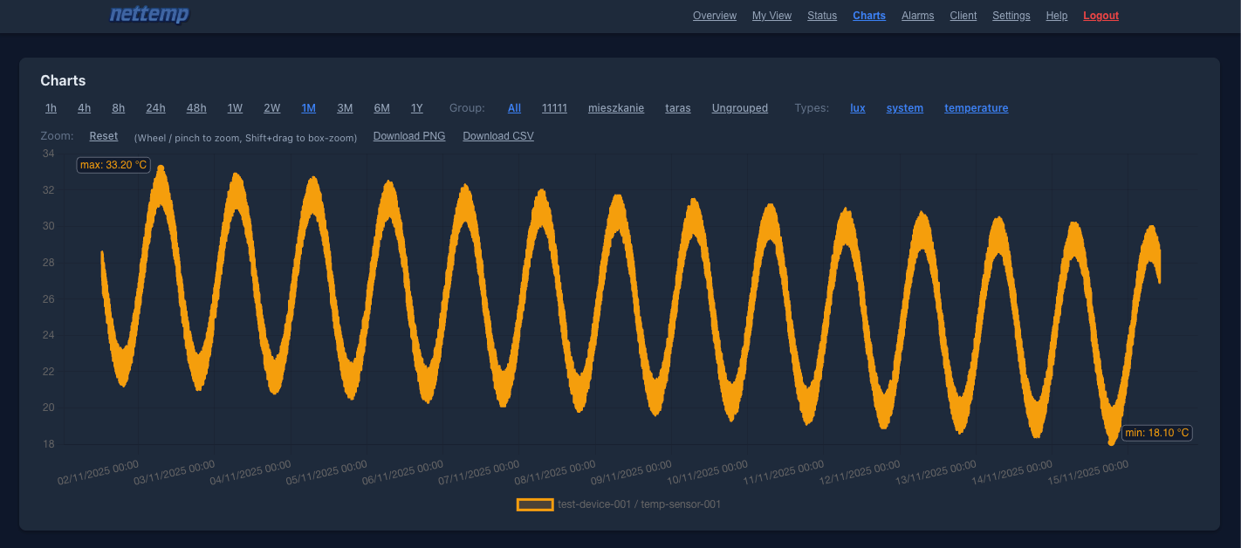The width and height of the screenshot is (1241, 548).
Task: Toggle the test-device-001 legend color box
Action: (535, 504)
